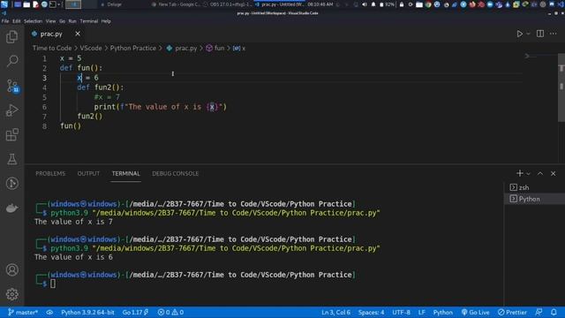Click Go 1.17 version in status bar
Image resolution: width=565 pixels, height=318 pixels.
click(x=135, y=312)
